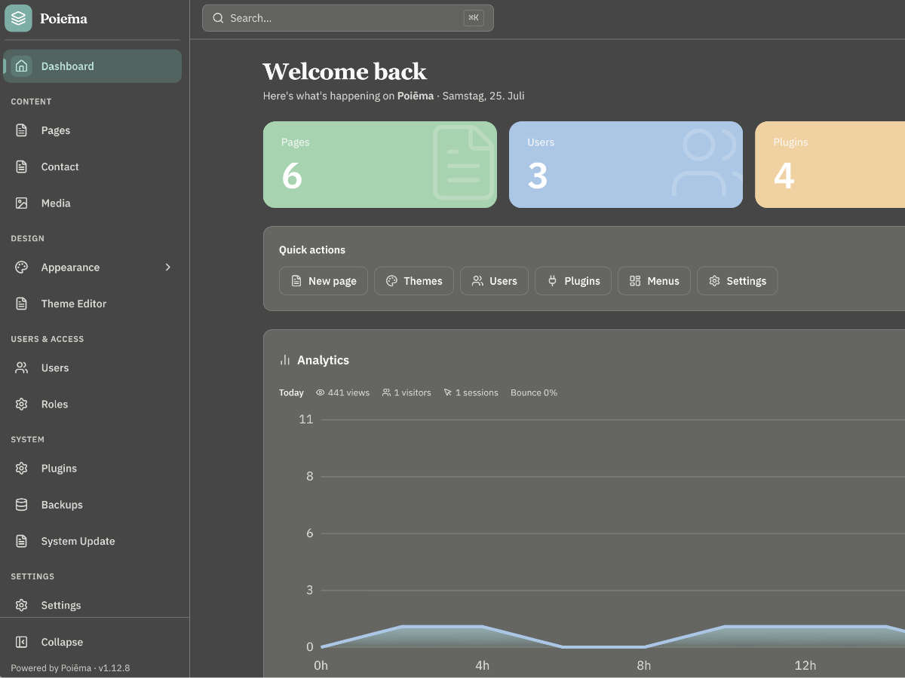Click the Poiēma brand name text
905x678 pixels.
[64, 18]
